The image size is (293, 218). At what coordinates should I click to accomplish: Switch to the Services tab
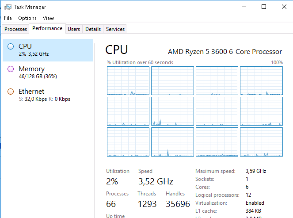tap(115, 29)
